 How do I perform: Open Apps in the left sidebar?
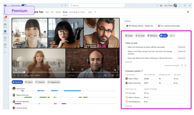point(5,45)
